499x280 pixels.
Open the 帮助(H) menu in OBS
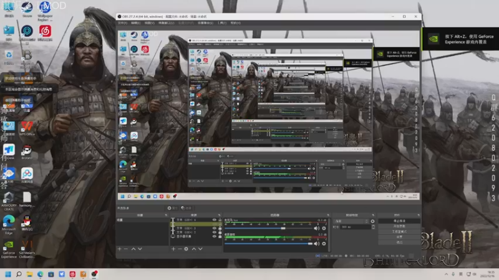(x=236, y=23)
